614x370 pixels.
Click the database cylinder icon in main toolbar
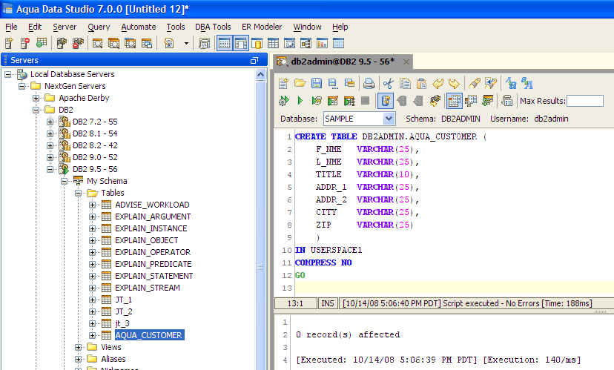pyautogui.click(x=257, y=44)
